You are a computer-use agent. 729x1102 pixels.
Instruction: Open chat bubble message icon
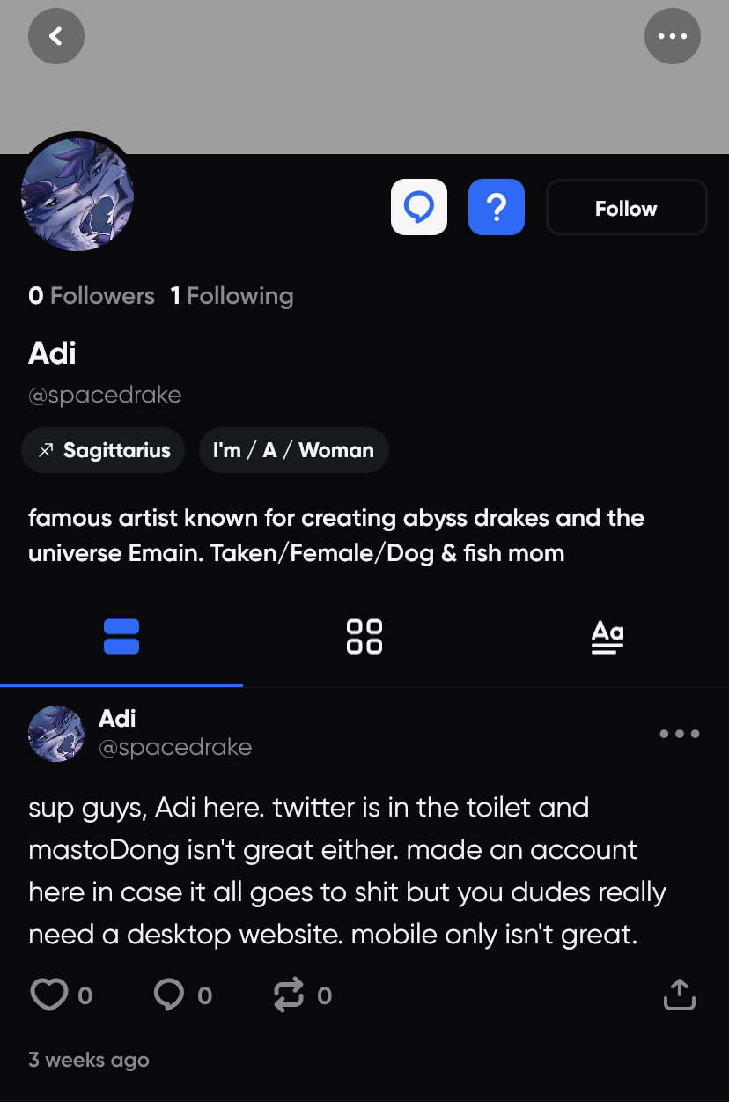click(x=419, y=207)
